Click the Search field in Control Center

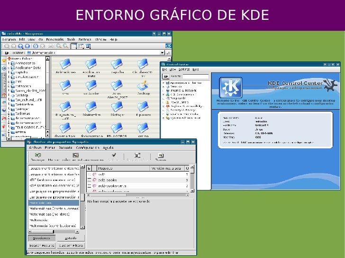(x=196, y=77)
